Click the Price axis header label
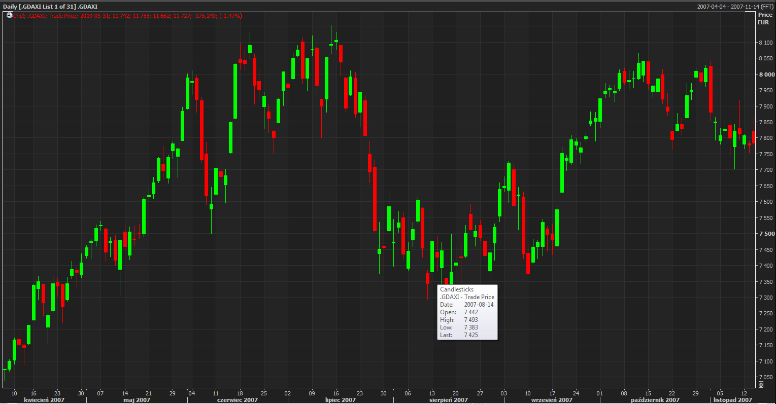 pos(765,15)
